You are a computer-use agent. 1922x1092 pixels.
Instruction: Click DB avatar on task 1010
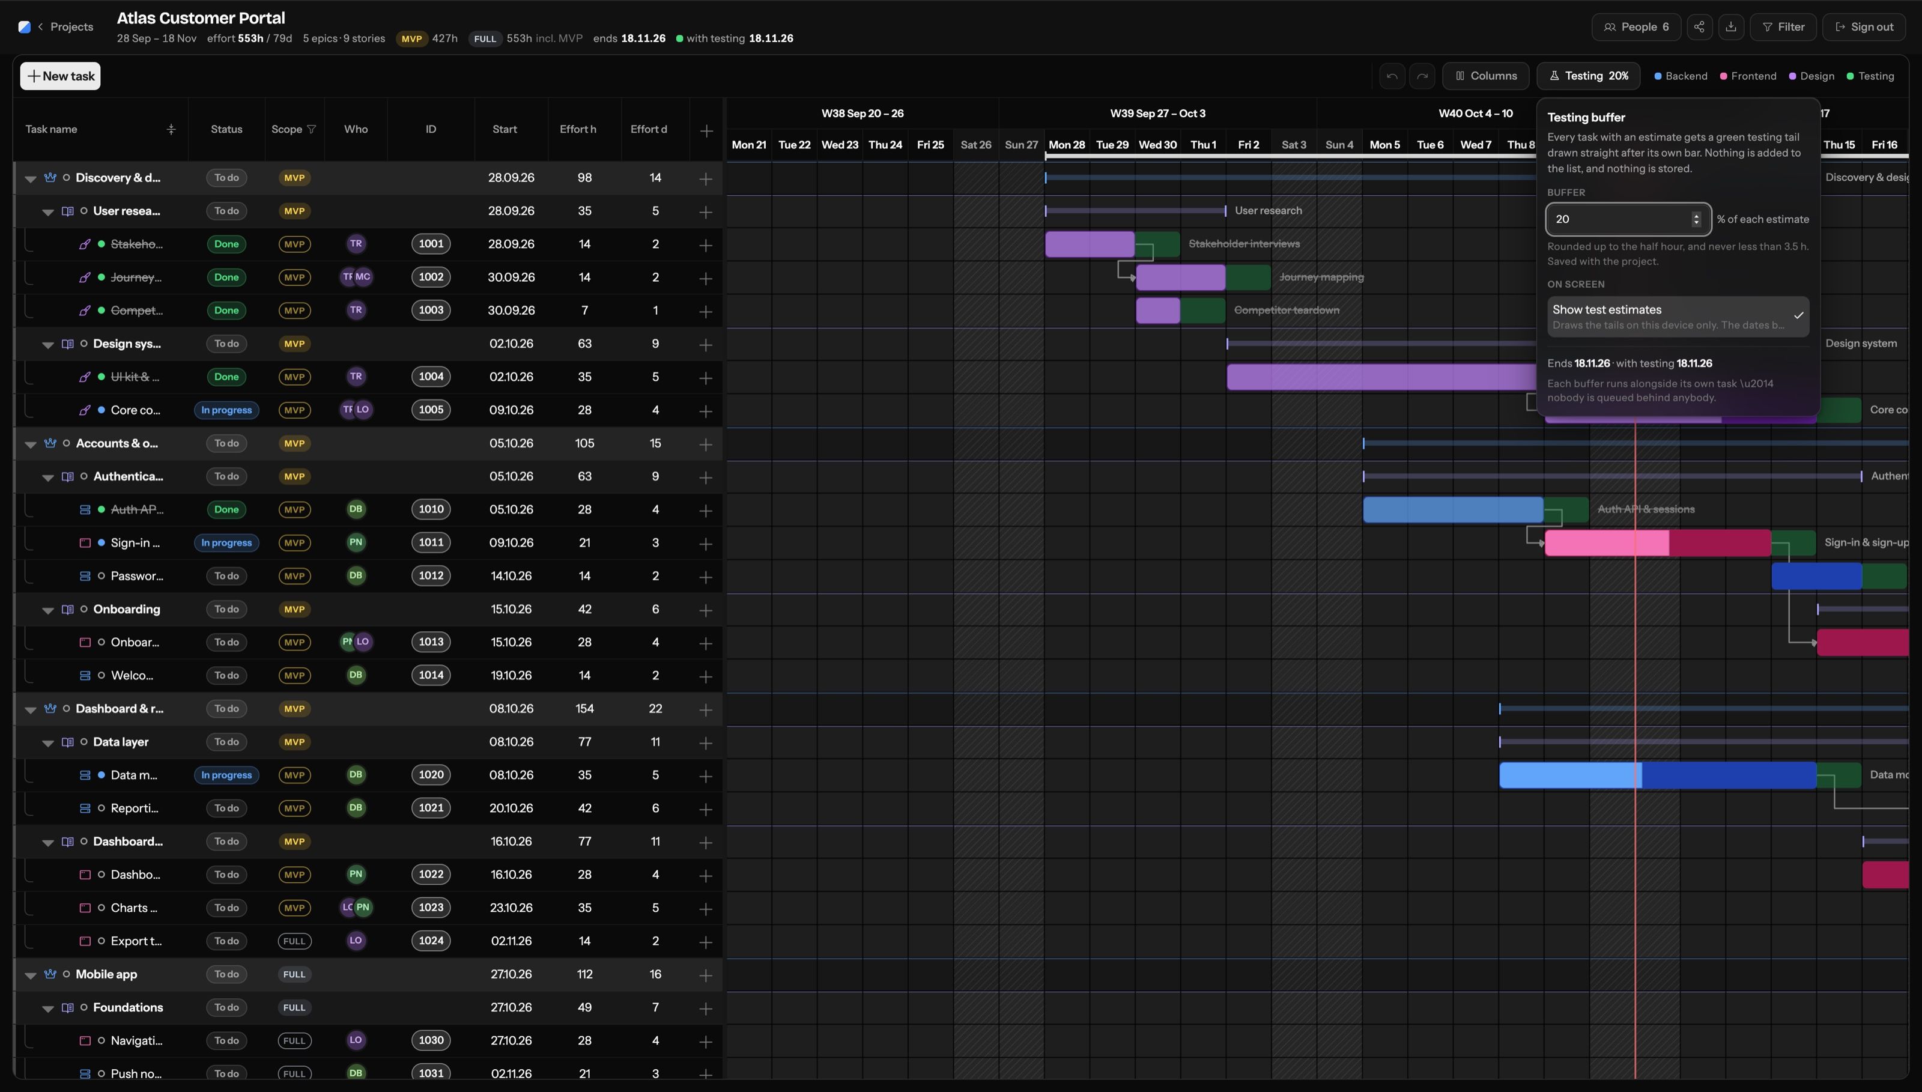point(356,509)
